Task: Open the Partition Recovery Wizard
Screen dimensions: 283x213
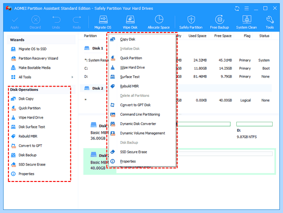Action: coord(38,58)
